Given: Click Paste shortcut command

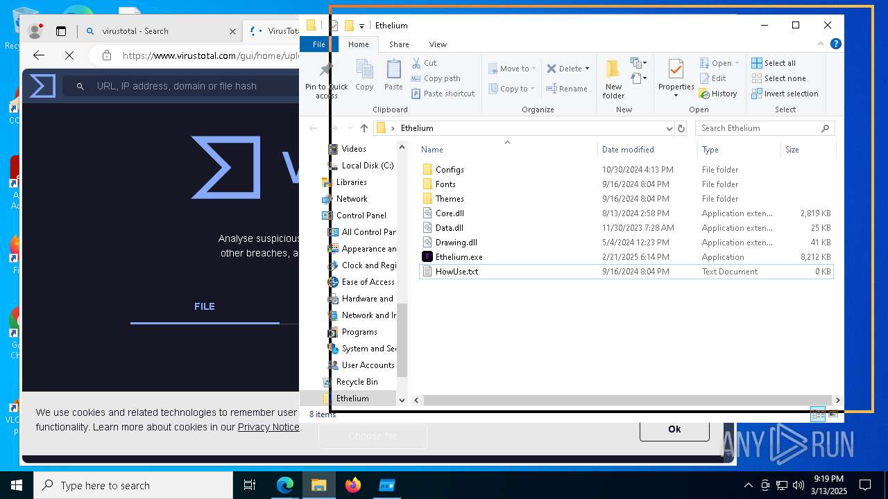Looking at the screenshot, I should pos(443,94).
